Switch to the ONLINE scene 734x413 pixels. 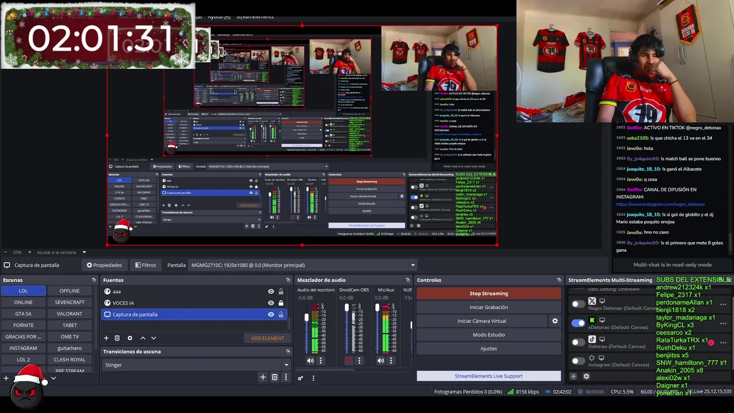point(24,302)
